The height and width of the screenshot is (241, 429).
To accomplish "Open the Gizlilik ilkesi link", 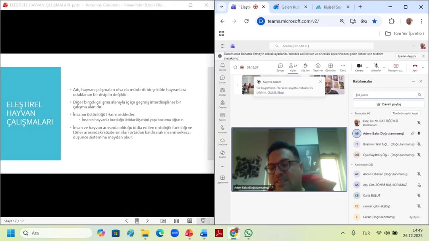I will tap(276, 92).
